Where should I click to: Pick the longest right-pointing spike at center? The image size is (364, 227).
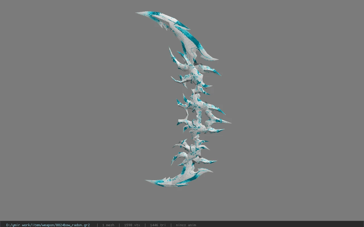click(x=223, y=121)
